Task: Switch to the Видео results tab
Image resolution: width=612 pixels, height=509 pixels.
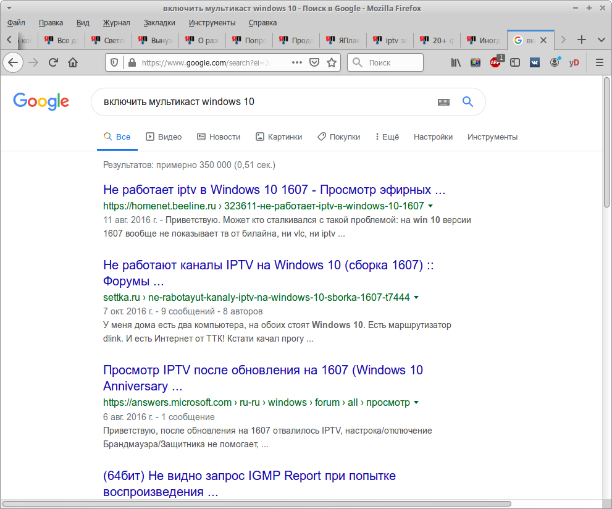Action: coord(164,137)
